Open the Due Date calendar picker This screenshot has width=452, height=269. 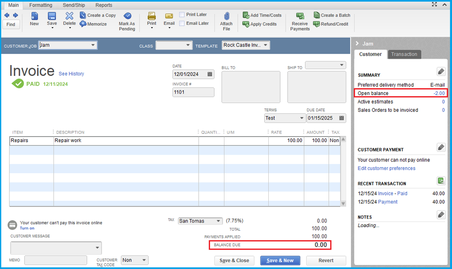[342, 118]
